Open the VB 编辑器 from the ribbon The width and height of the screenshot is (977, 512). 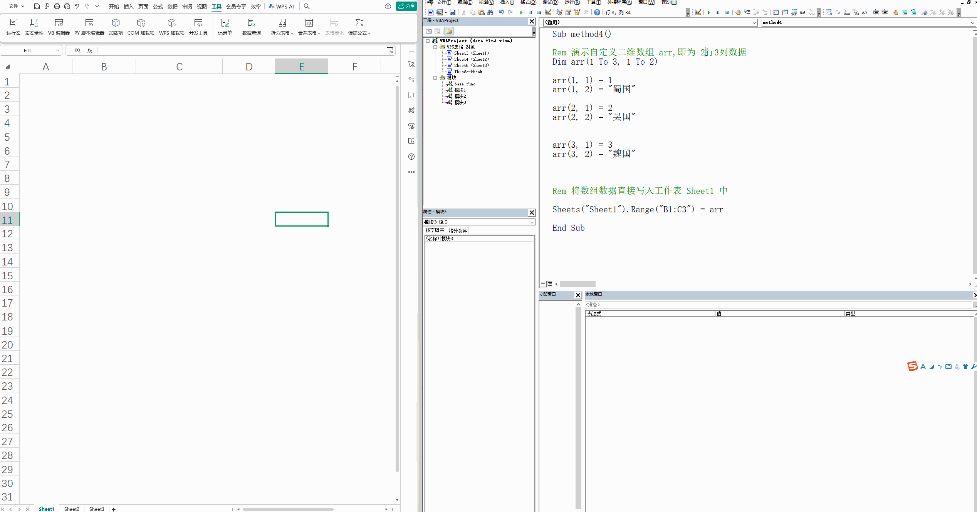[59, 27]
